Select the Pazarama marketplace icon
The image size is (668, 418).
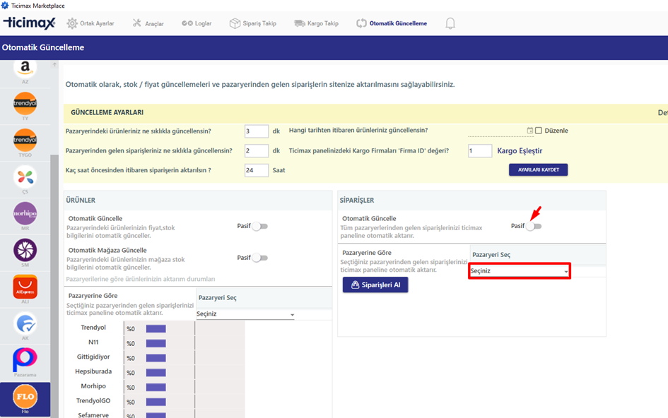[x=25, y=360]
